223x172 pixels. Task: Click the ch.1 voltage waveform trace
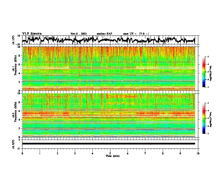click(108, 40)
